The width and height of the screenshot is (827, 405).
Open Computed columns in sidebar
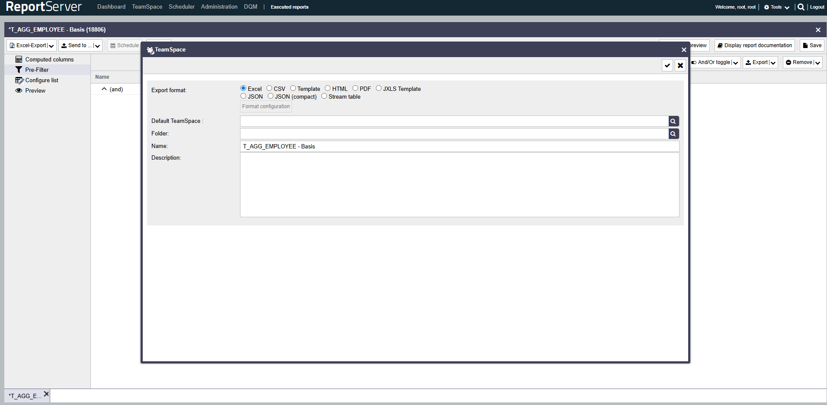tap(49, 59)
